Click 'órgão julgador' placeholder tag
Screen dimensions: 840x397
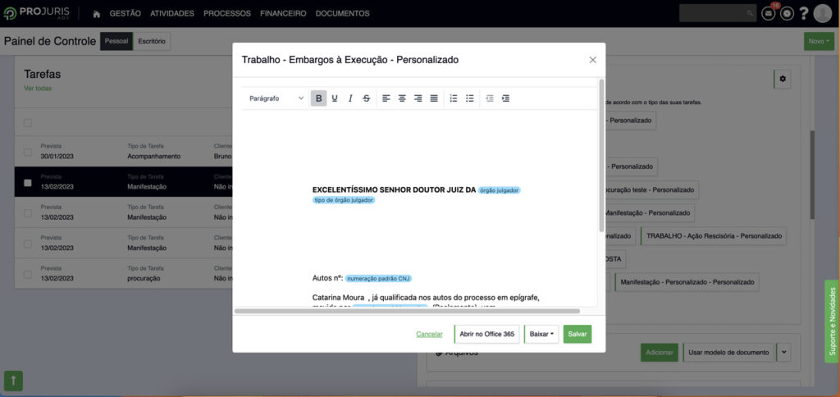(x=500, y=190)
